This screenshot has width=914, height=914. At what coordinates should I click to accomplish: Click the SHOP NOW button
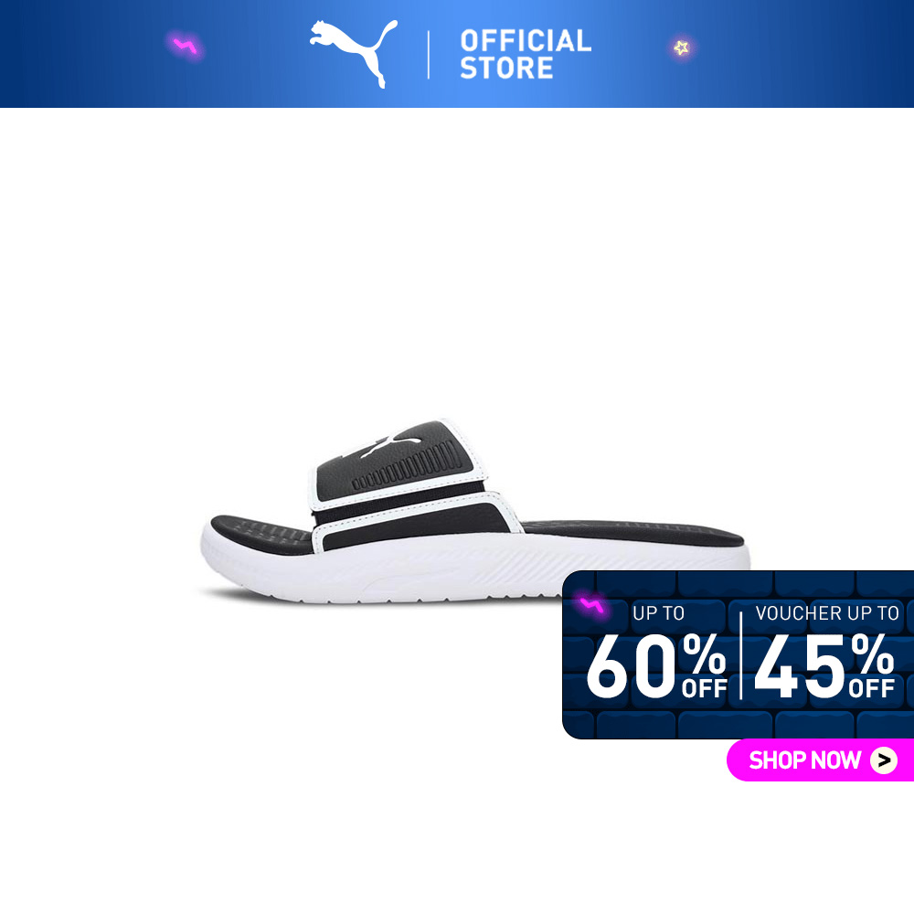tap(820, 760)
